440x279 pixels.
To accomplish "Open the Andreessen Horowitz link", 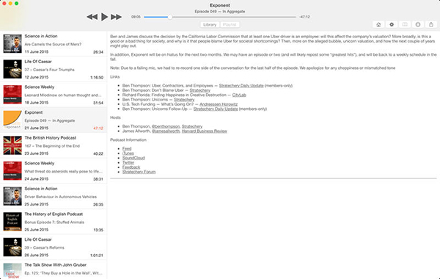I will coord(219,104).
